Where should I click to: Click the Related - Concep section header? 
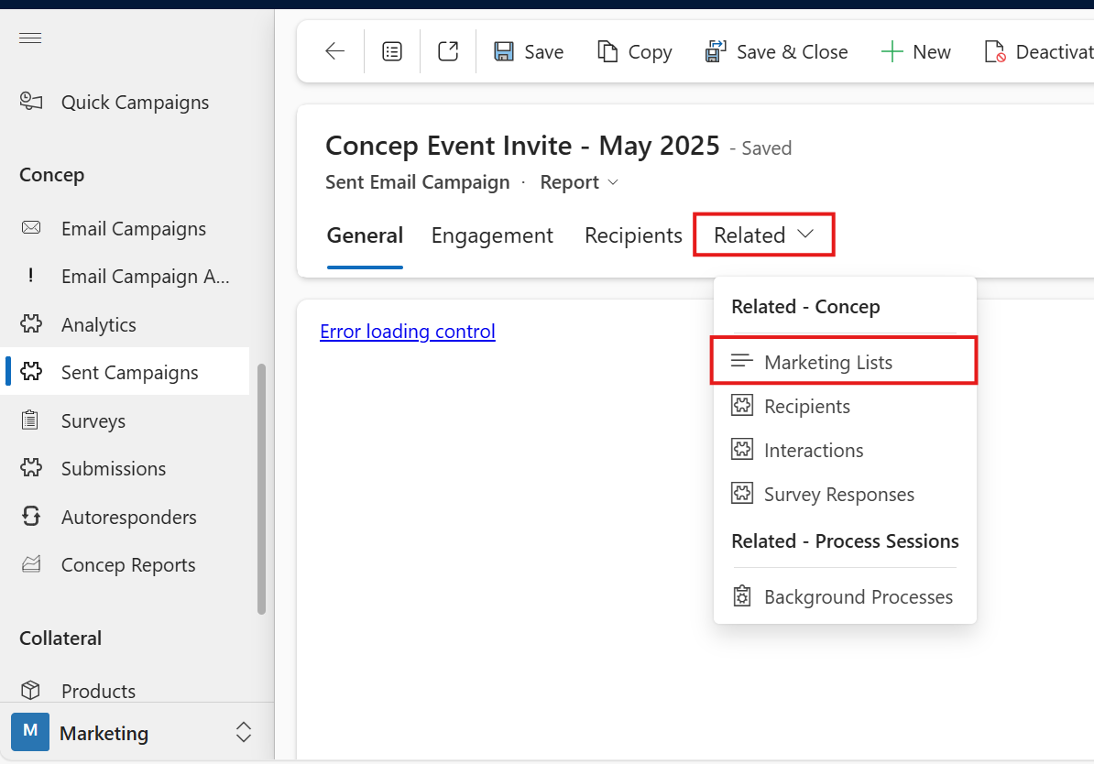805,306
